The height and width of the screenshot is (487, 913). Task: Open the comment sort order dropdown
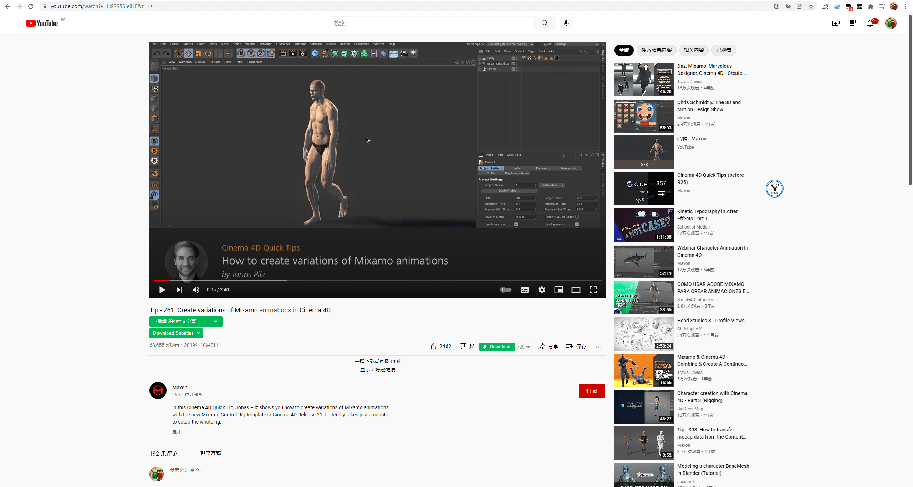click(x=205, y=453)
